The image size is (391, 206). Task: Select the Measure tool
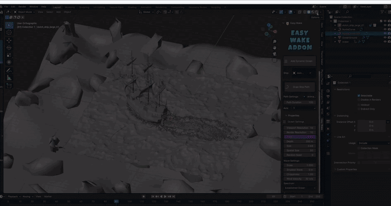pyautogui.click(x=9, y=78)
